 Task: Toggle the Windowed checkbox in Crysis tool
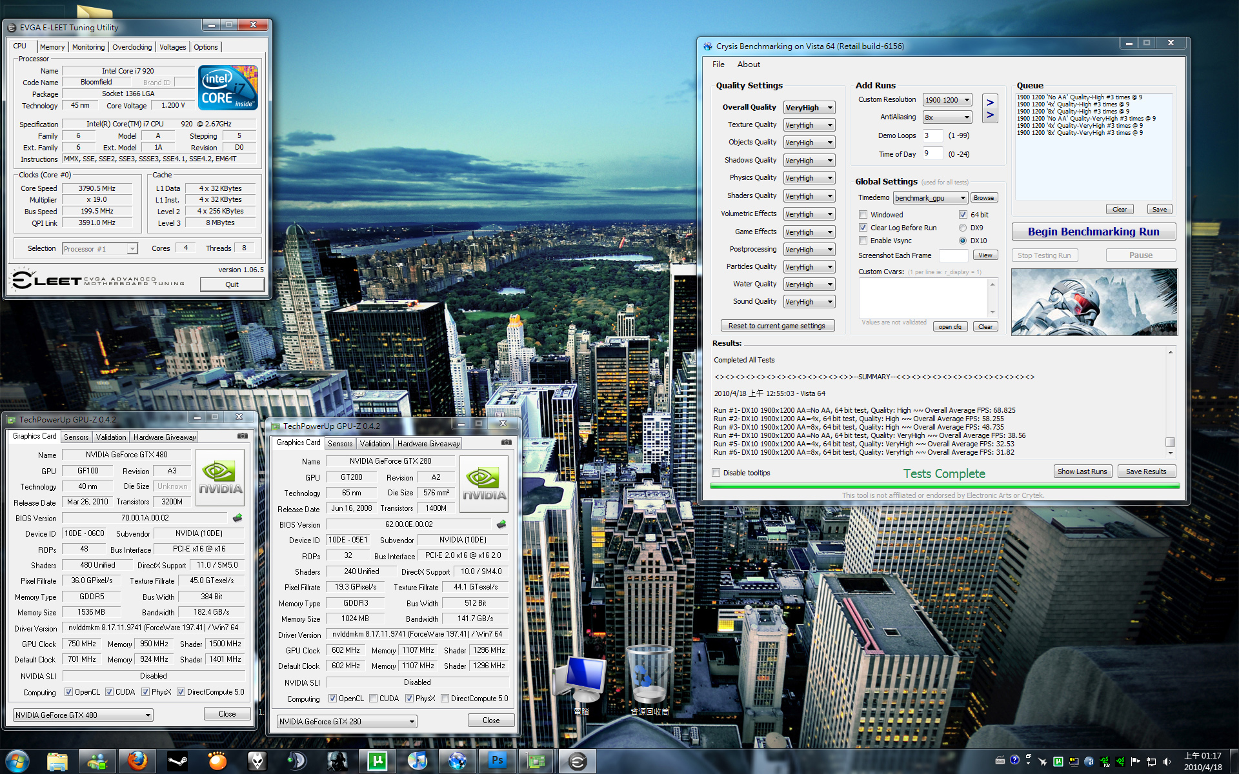pyautogui.click(x=863, y=215)
